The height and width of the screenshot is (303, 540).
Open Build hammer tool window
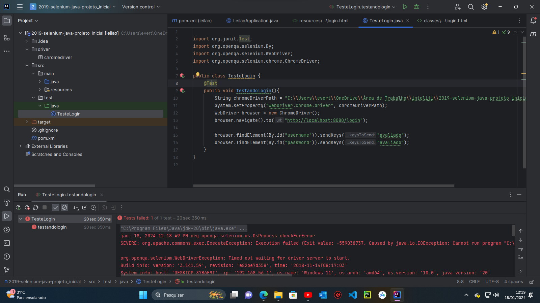pyautogui.click(x=7, y=203)
